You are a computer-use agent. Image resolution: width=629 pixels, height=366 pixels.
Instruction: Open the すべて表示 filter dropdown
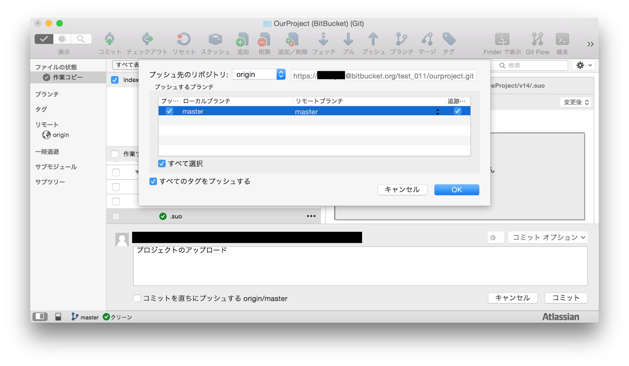125,65
